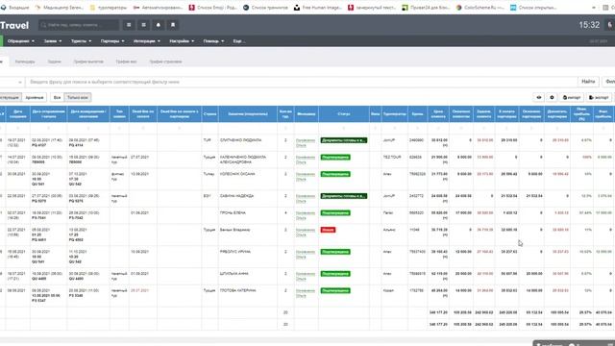615x346 pixels.
Task: Click Подтверждена badge in the TEZ TOUR row
Action: (x=335, y=158)
